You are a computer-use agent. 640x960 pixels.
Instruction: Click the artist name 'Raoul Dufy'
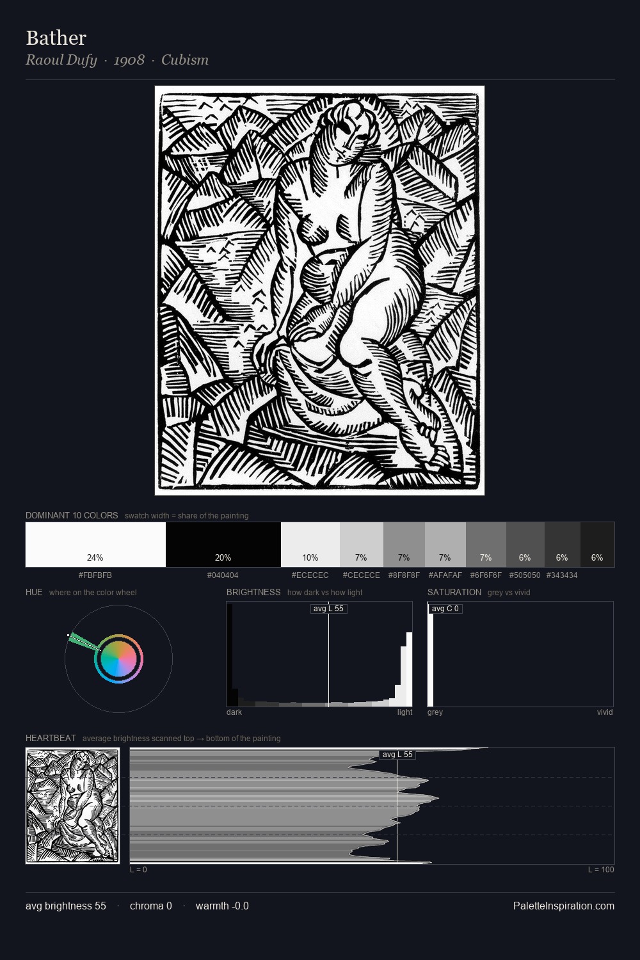(61, 60)
